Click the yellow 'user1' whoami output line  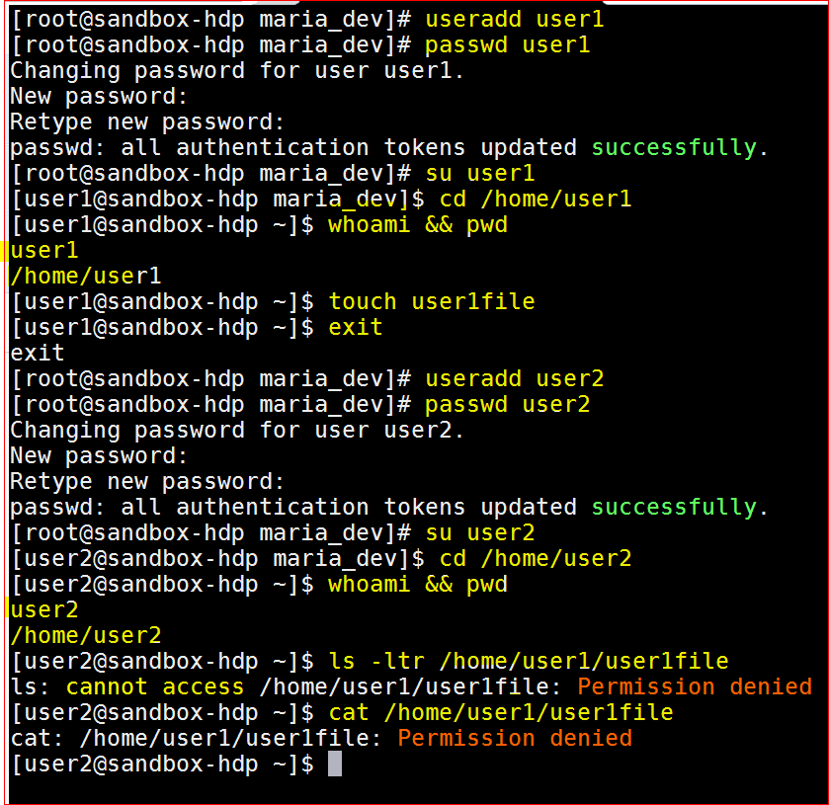[44, 251]
